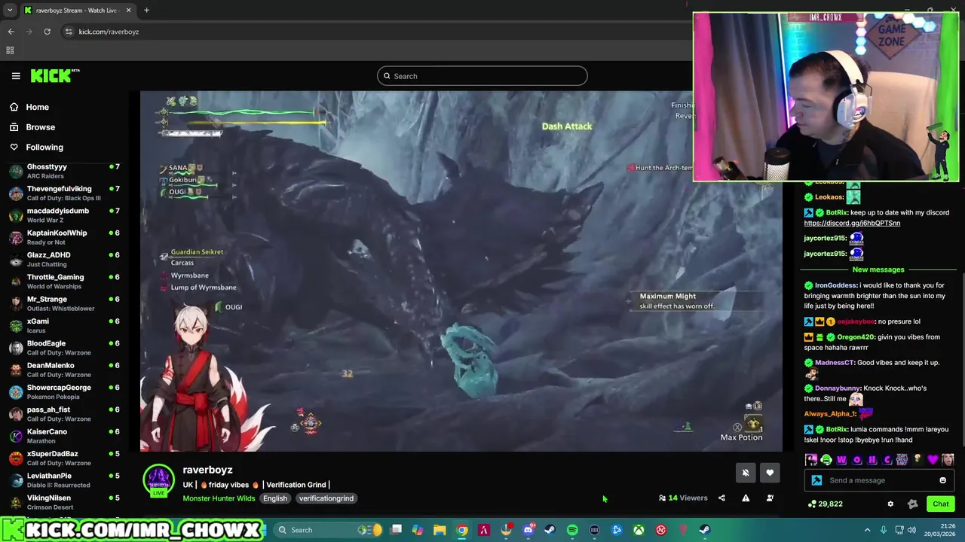The width and height of the screenshot is (965, 542).
Task: Reload the page in browser
Action: tap(47, 32)
